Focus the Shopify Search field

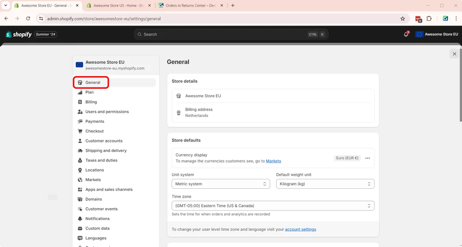231,34
